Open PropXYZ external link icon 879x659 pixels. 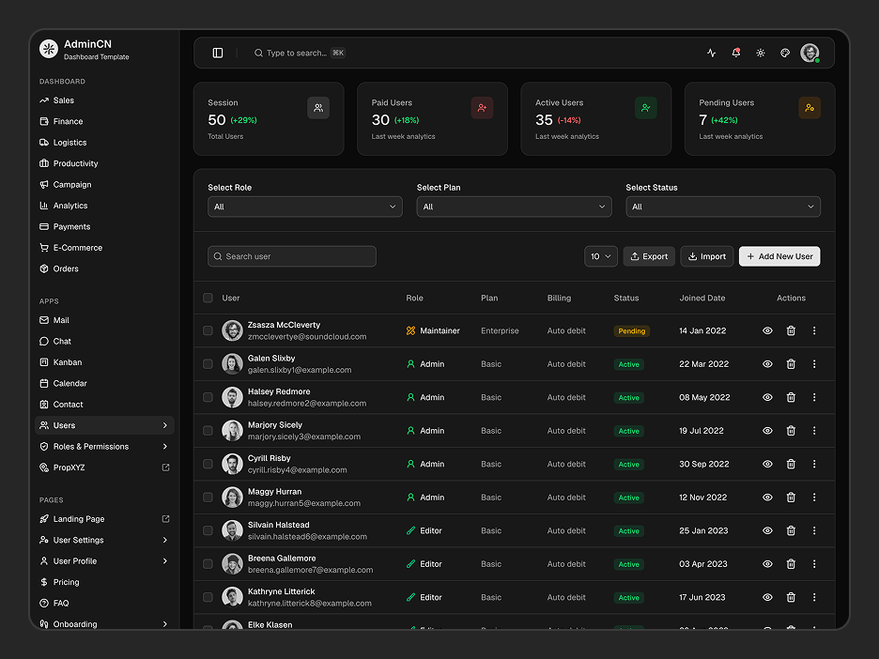click(x=165, y=467)
